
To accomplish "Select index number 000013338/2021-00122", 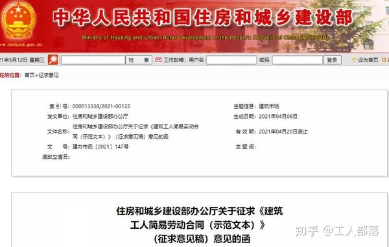I will pyautogui.click(x=101, y=106).
